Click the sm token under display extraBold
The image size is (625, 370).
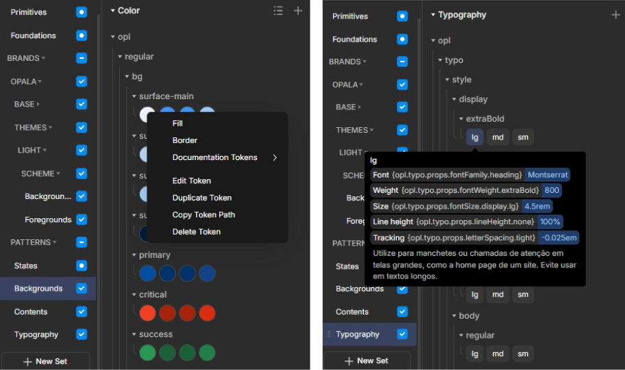[523, 137]
